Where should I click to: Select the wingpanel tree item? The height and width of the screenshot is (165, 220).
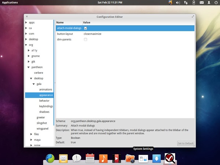(x=43, y=129)
